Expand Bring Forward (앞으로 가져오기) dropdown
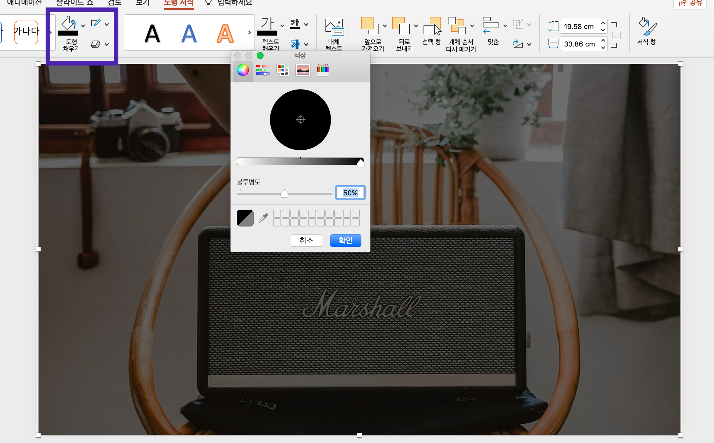Image resolution: width=714 pixels, height=443 pixels. (385, 26)
